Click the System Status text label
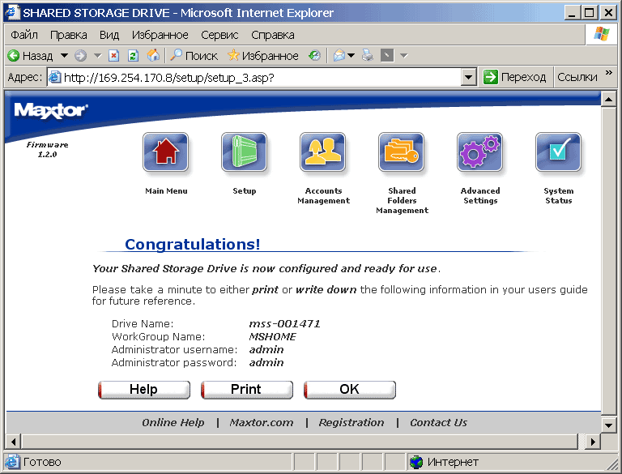The height and width of the screenshot is (474, 622). click(559, 196)
